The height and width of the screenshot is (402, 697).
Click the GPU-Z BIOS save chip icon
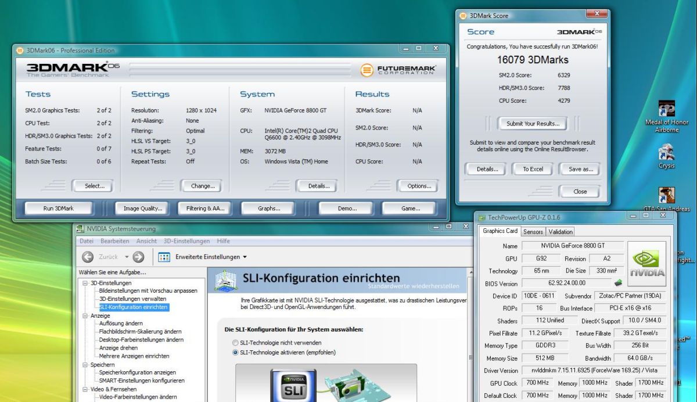[x=619, y=283]
